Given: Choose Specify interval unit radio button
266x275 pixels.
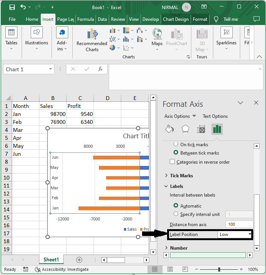Looking at the screenshot, I should click(x=176, y=214).
